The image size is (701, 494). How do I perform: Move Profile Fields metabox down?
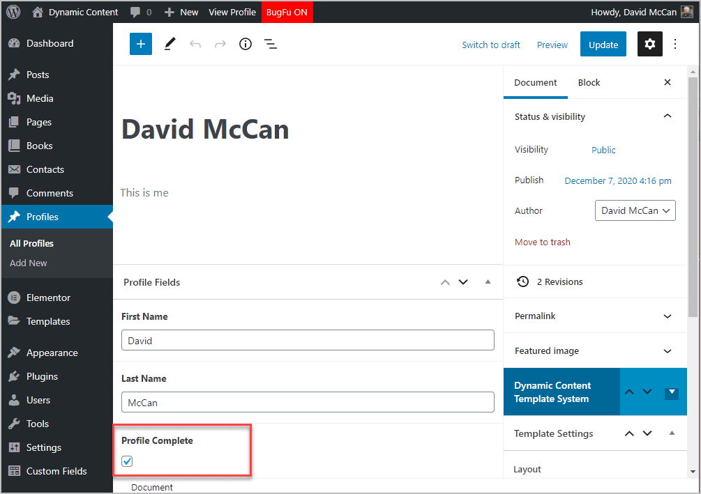pos(463,282)
